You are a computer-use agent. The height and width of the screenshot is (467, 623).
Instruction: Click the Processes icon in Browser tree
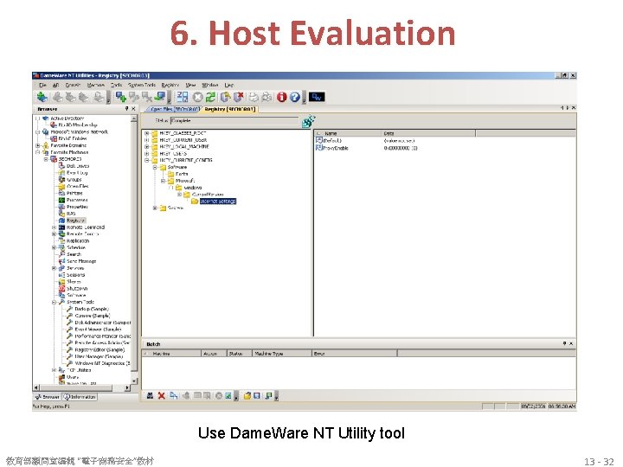(61, 200)
